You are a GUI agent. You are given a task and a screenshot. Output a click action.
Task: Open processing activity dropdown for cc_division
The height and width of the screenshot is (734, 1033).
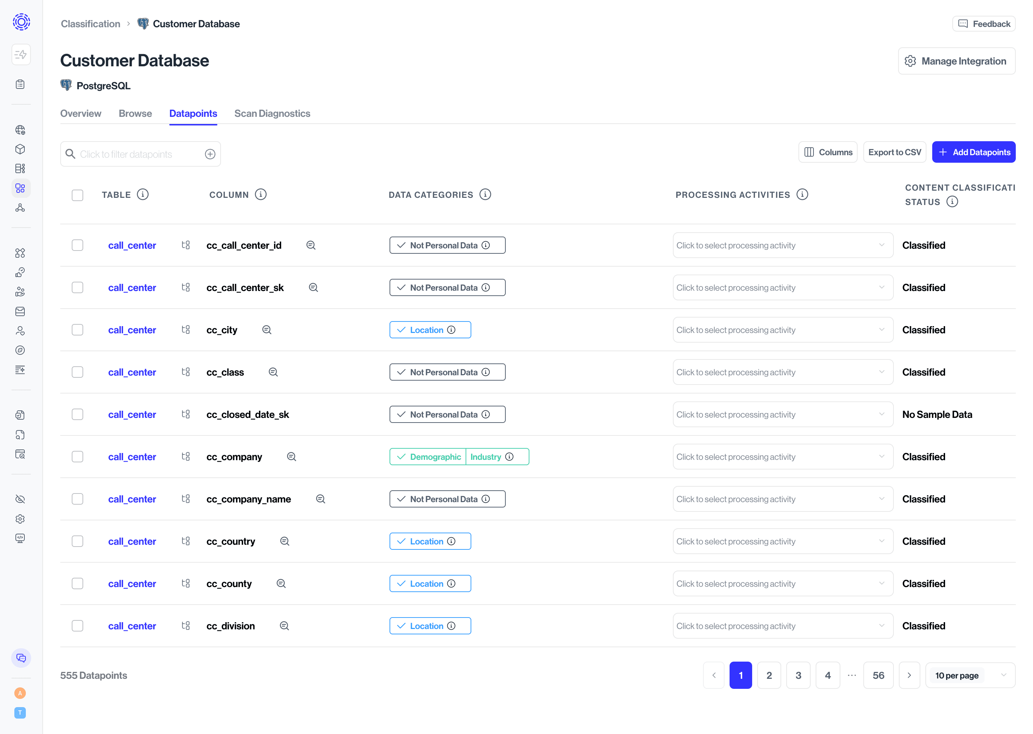pos(783,626)
